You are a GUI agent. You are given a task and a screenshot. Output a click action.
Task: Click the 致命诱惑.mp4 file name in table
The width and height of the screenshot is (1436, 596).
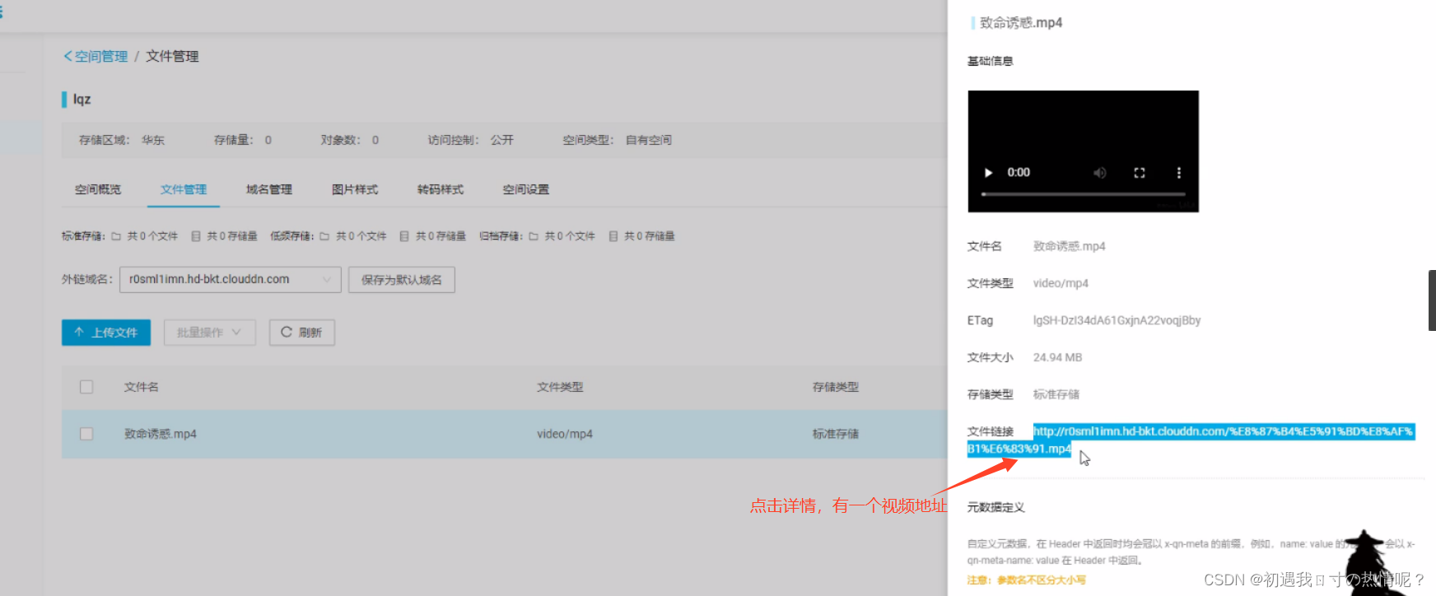161,434
